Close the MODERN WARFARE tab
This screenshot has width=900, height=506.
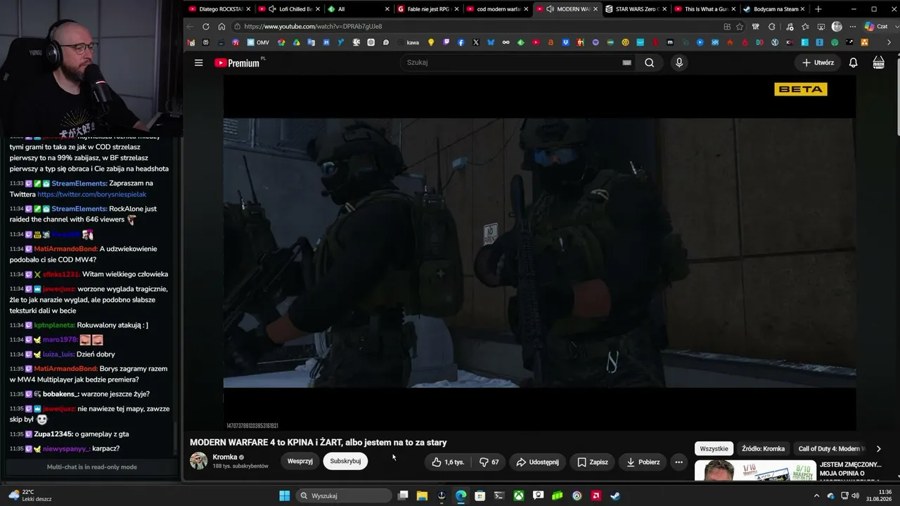tap(595, 9)
